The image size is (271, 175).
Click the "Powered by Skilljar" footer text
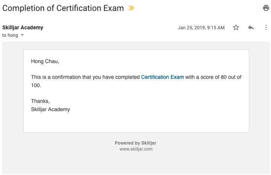point(135,143)
